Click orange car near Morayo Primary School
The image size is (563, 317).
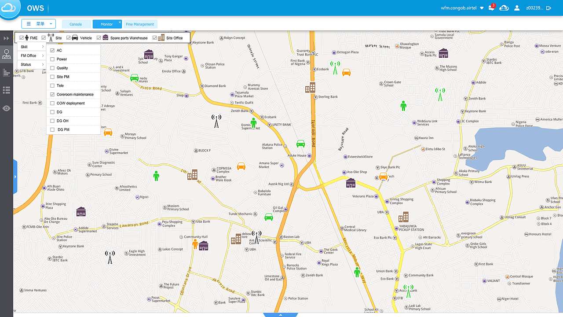point(108,132)
